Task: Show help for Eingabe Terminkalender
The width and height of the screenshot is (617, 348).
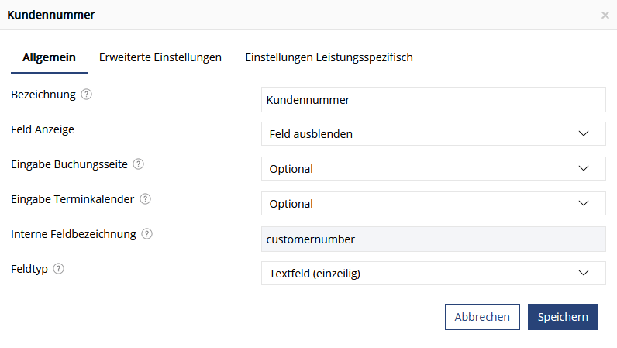Action: tap(145, 199)
